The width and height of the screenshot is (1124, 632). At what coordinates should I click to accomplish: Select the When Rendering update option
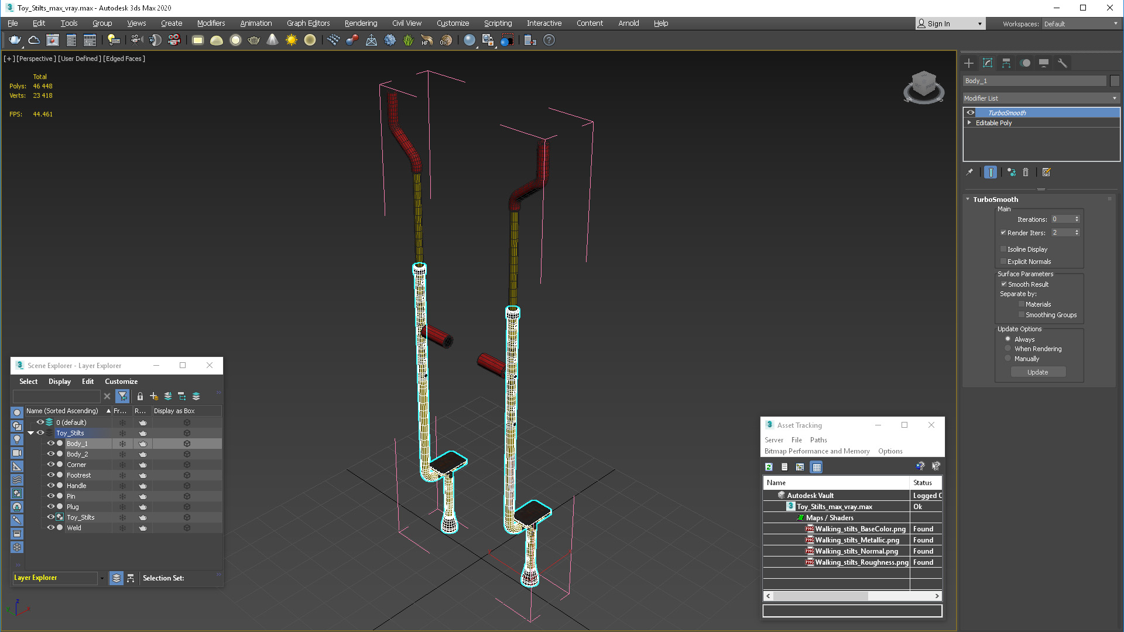pyautogui.click(x=1008, y=348)
